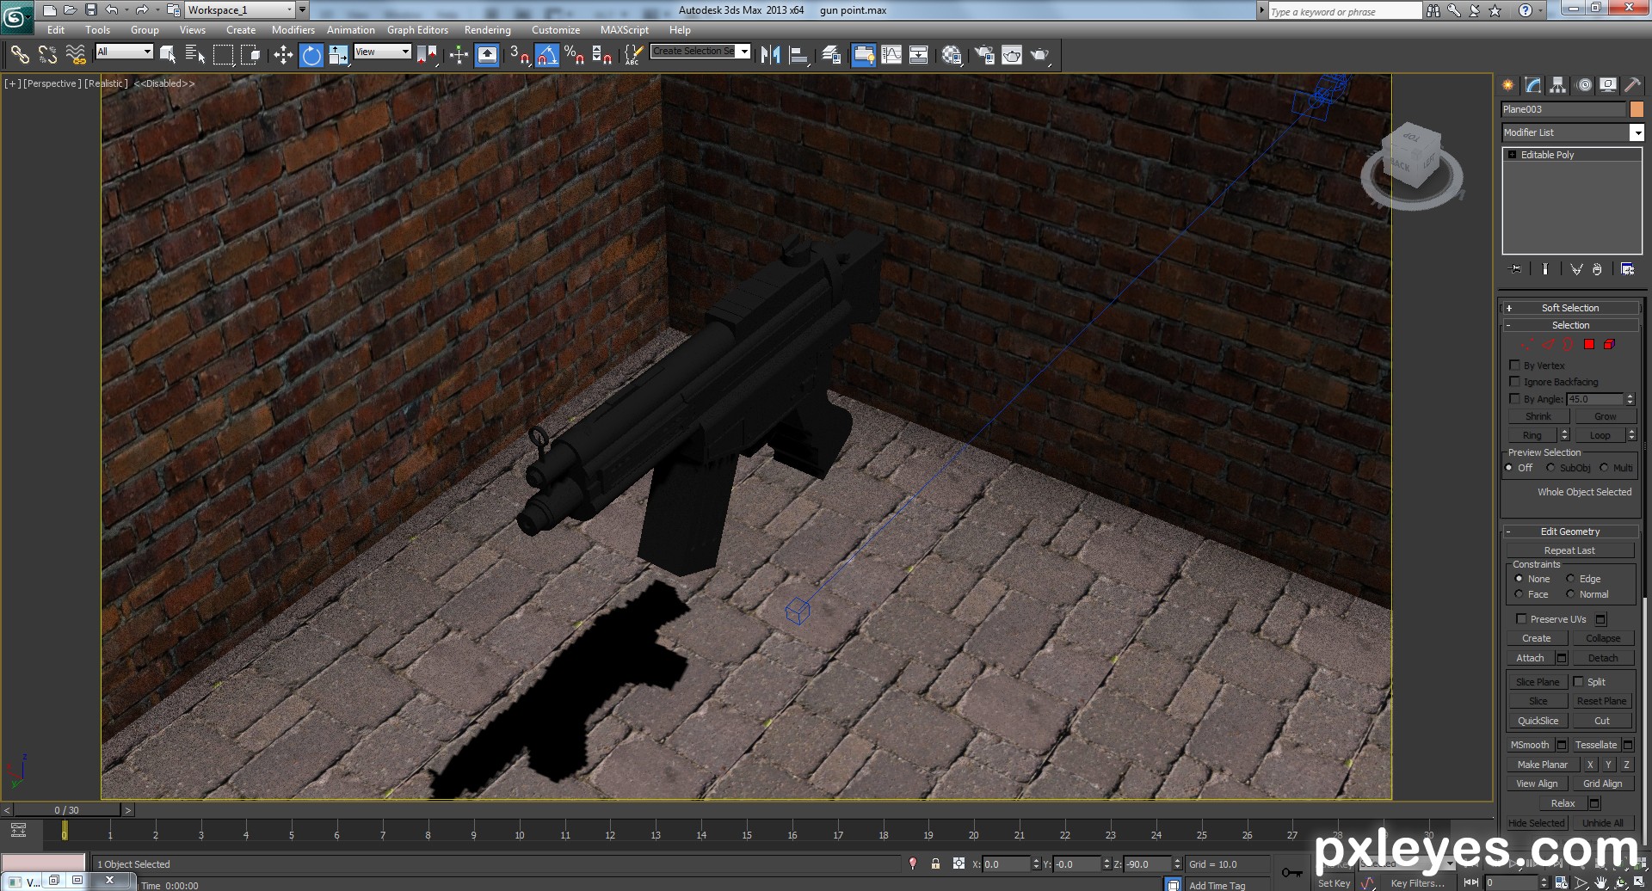Select Face constraint radio button
Image resolution: width=1652 pixels, height=891 pixels.
click(1519, 594)
